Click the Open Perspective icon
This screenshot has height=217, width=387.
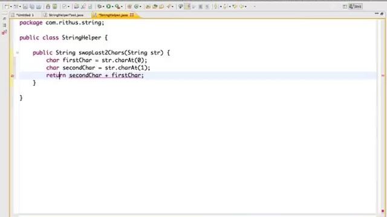click(x=345, y=7)
